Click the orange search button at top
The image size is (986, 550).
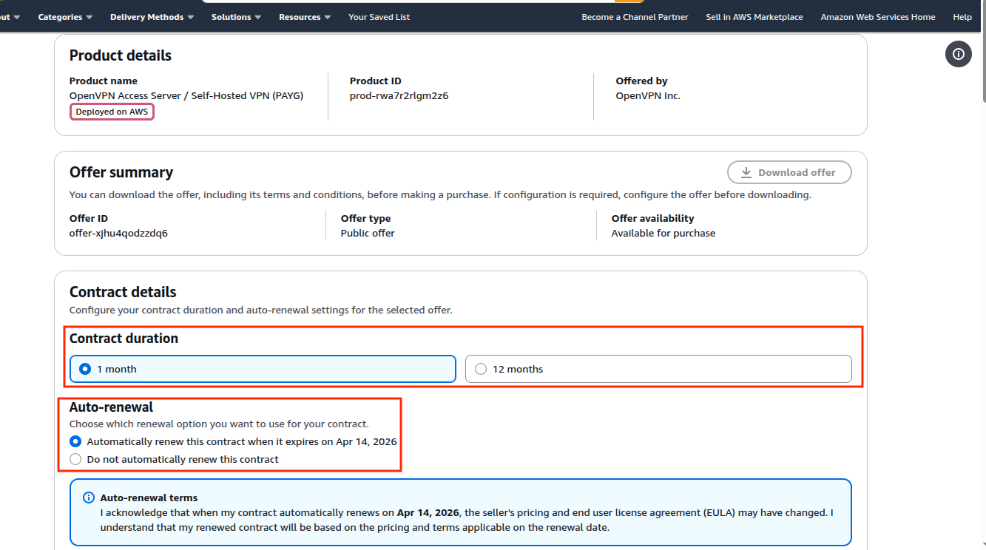[629, 1]
